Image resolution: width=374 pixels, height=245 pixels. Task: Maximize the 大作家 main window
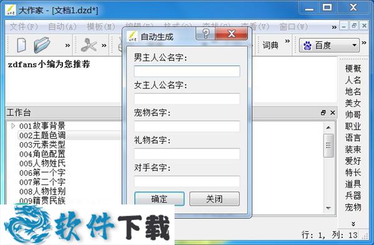[x=327, y=7]
